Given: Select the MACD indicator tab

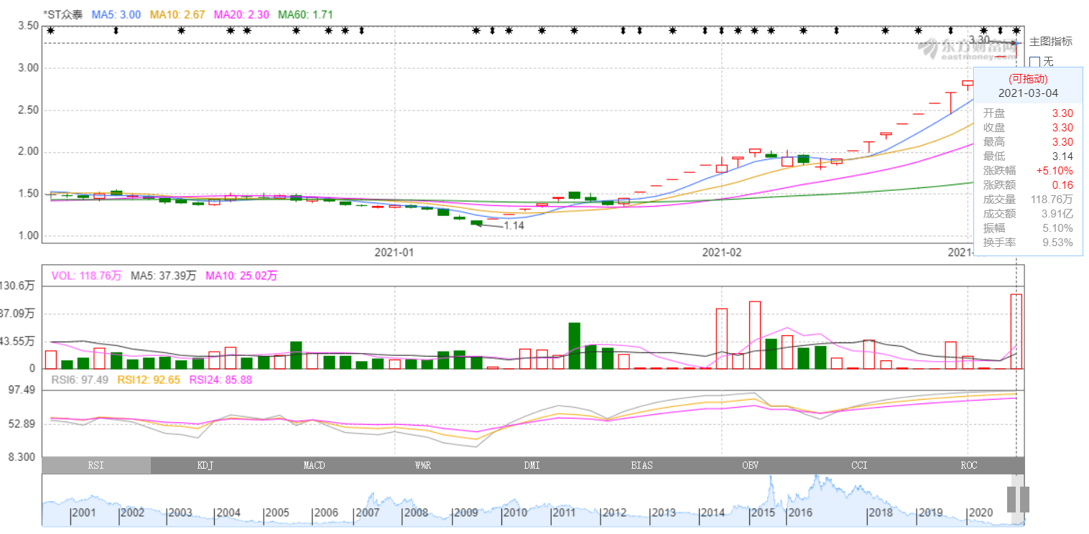Looking at the screenshot, I should click(x=314, y=465).
